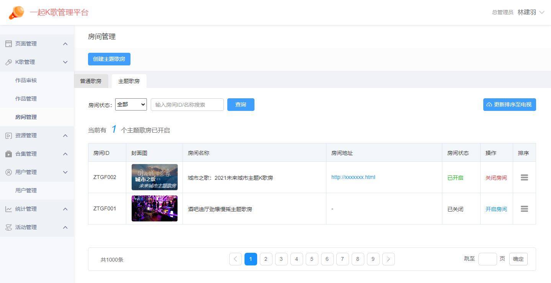Click the 合集管理 collection icon

click(x=8, y=154)
